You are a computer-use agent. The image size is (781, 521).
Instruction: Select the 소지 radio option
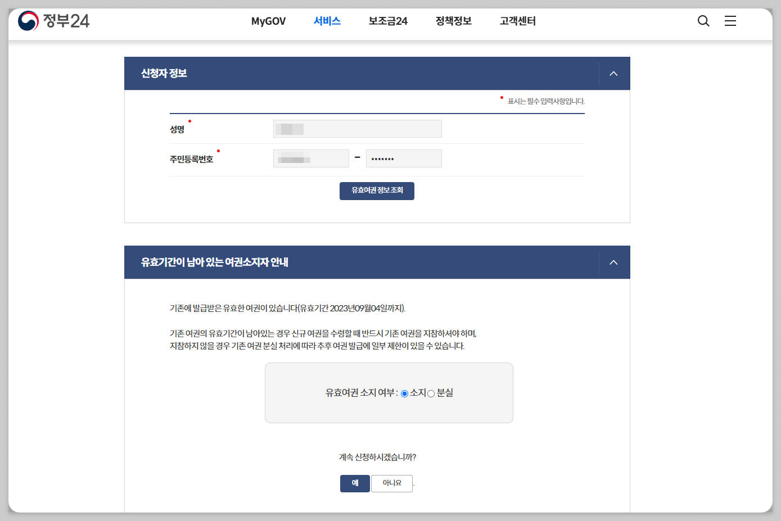[404, 393]
